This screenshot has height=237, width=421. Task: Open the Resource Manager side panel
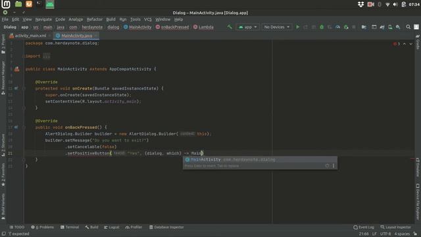coord(3,78)
